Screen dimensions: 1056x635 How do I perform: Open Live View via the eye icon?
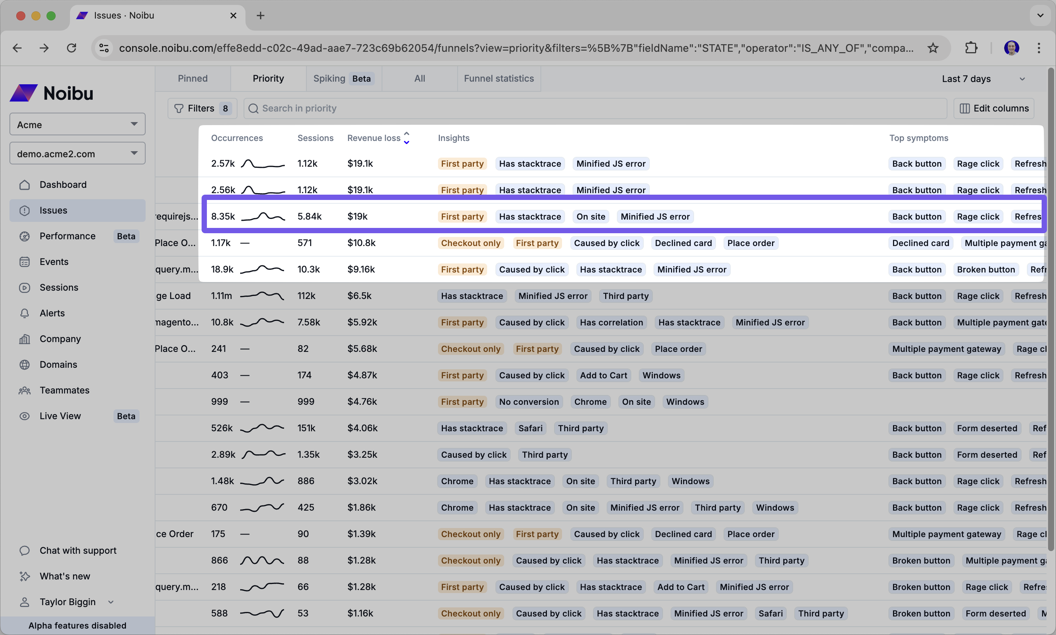coord(25,416)
